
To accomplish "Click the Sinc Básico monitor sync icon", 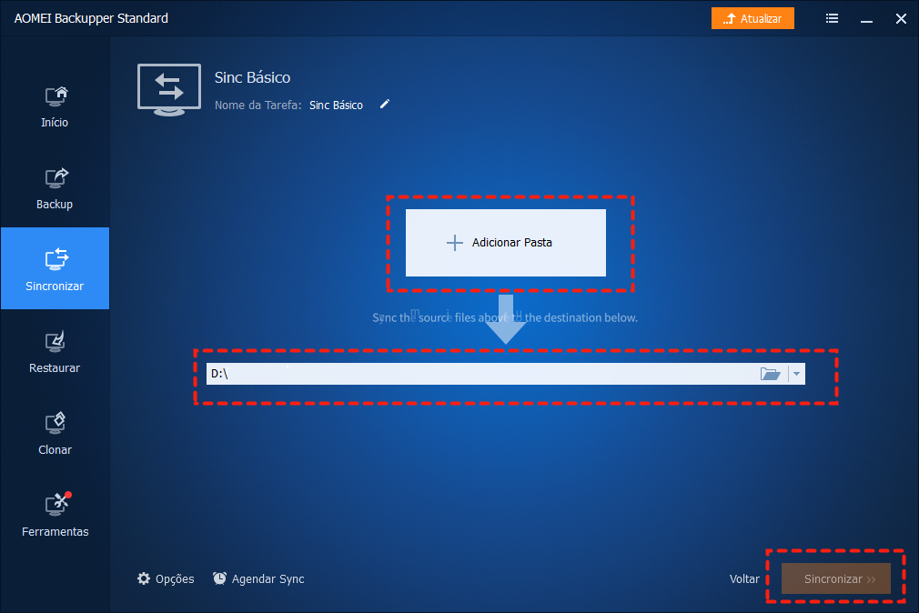I will [x=169, y=90].
